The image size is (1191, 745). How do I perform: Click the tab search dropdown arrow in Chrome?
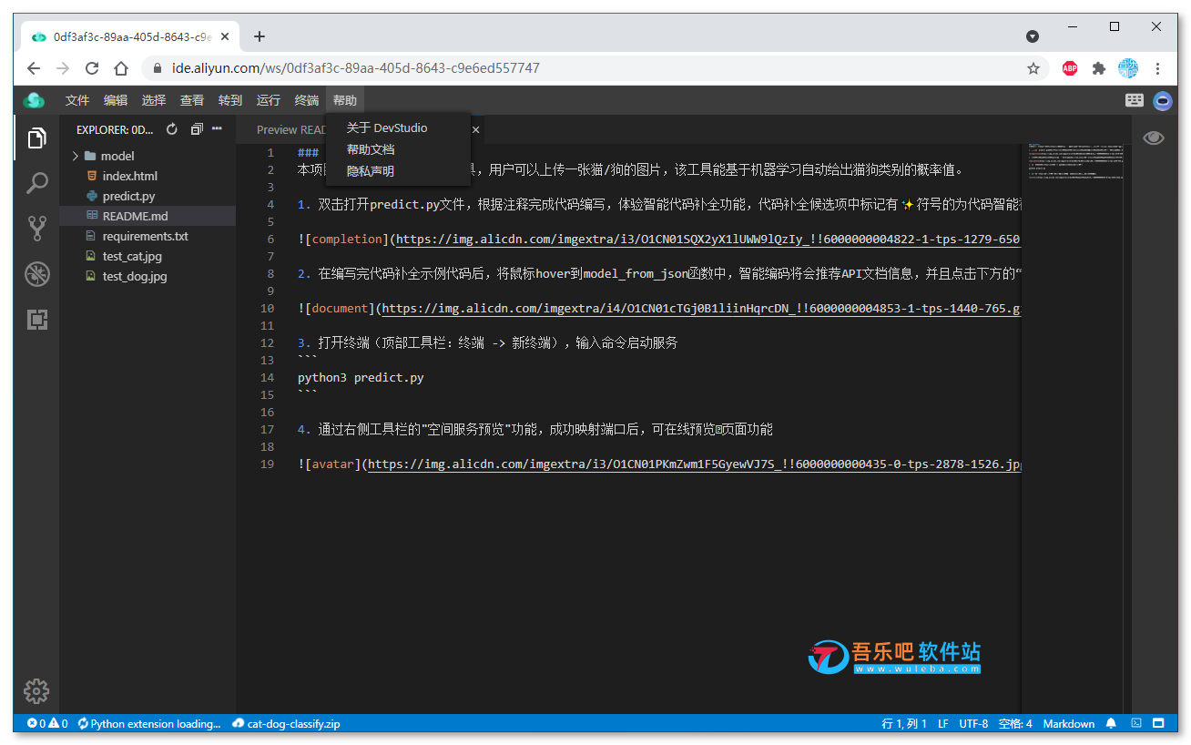1033,36
